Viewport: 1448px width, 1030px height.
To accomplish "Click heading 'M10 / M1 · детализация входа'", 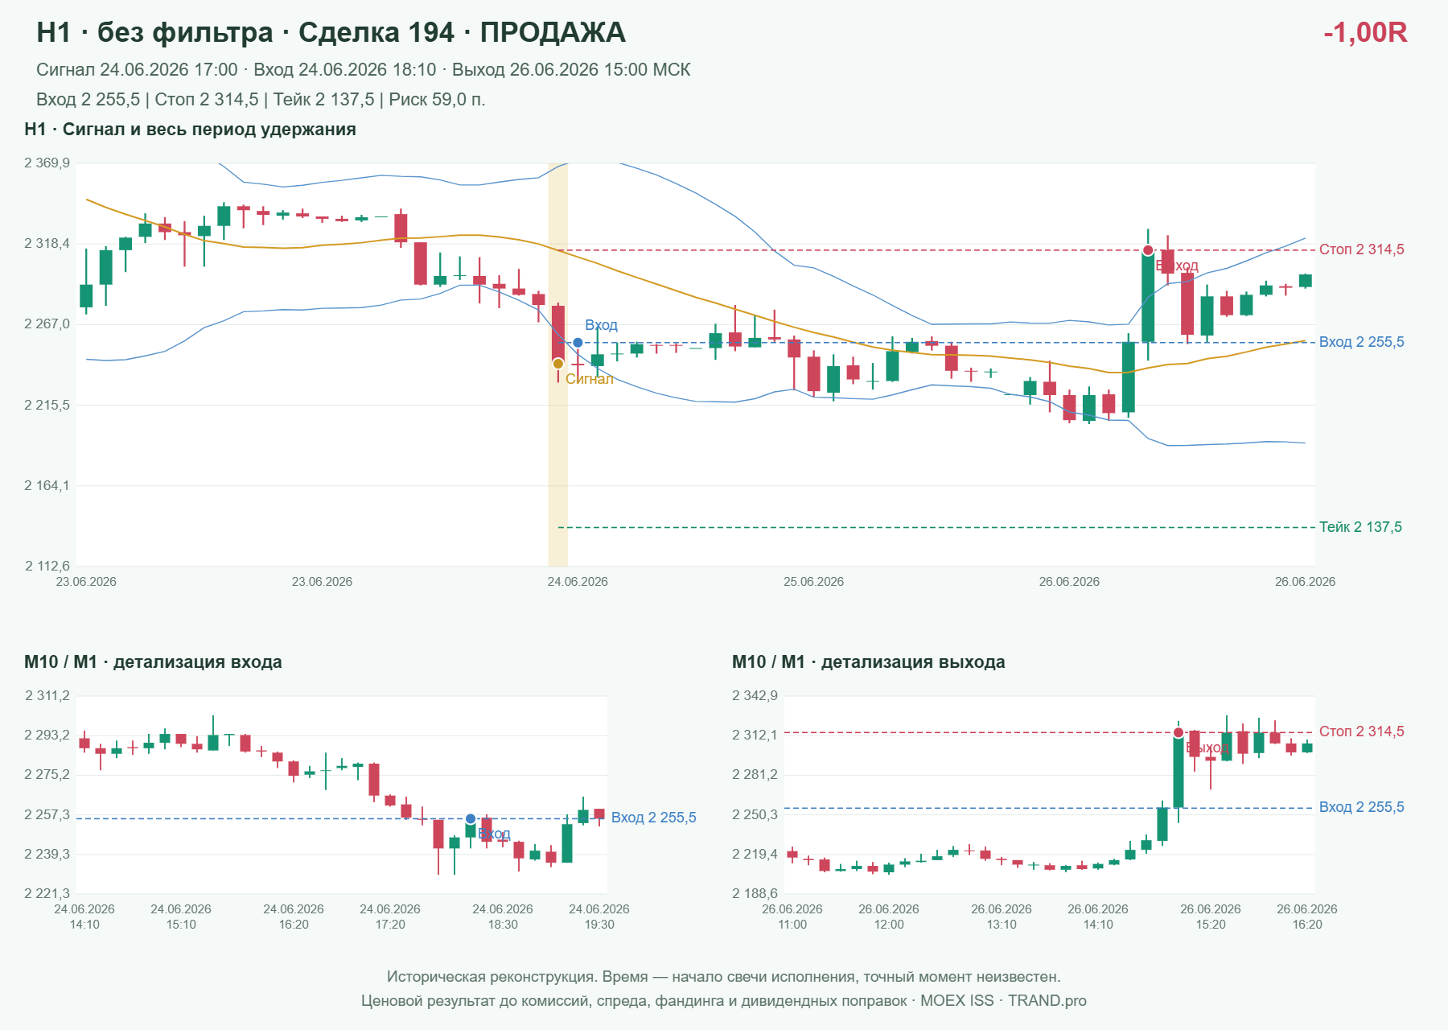I will point(153,662).
